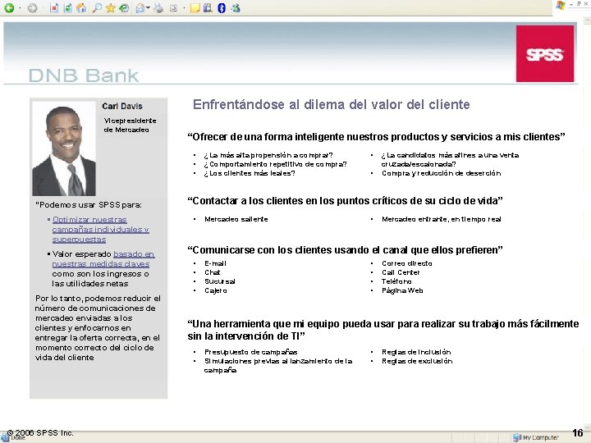This screenshot has height=443, width=591.
Task: Click the '© 2006 SPSS Inc.' footer text
Action: click(40, 433)
